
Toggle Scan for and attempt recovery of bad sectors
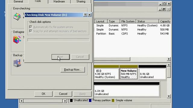coord(30,31)
